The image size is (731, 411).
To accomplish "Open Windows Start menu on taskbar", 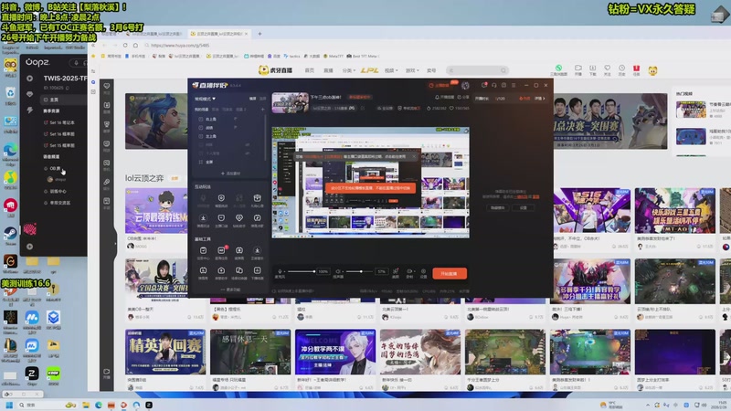I will (x=9, y=405).
